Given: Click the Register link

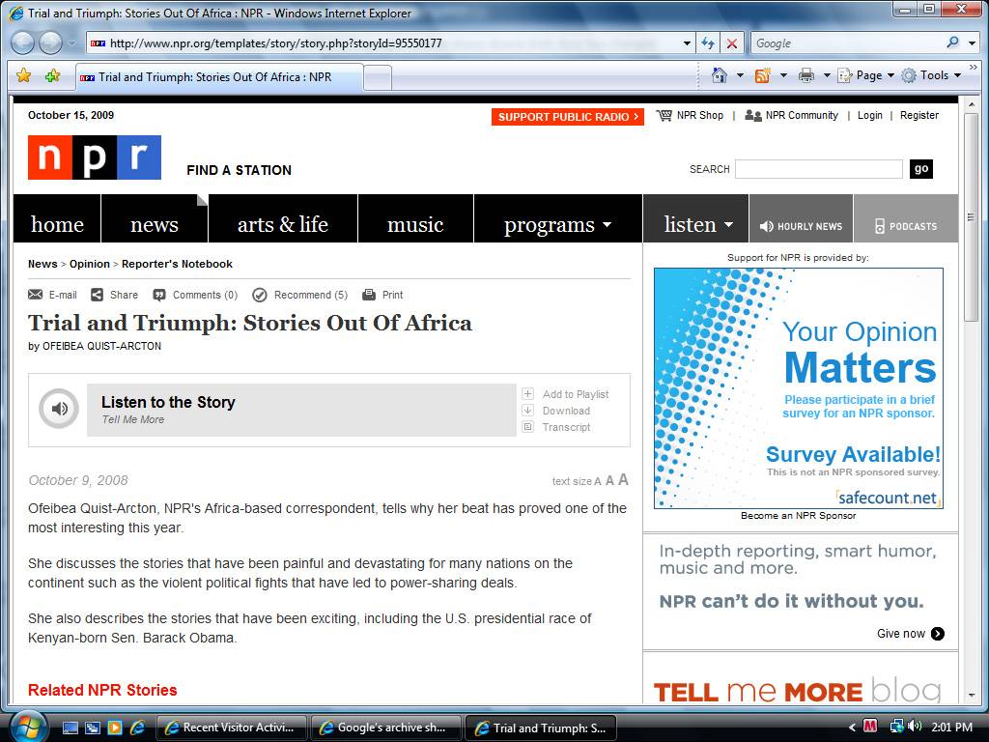Looking at the screenshot, I should click(x=919, y=116).
